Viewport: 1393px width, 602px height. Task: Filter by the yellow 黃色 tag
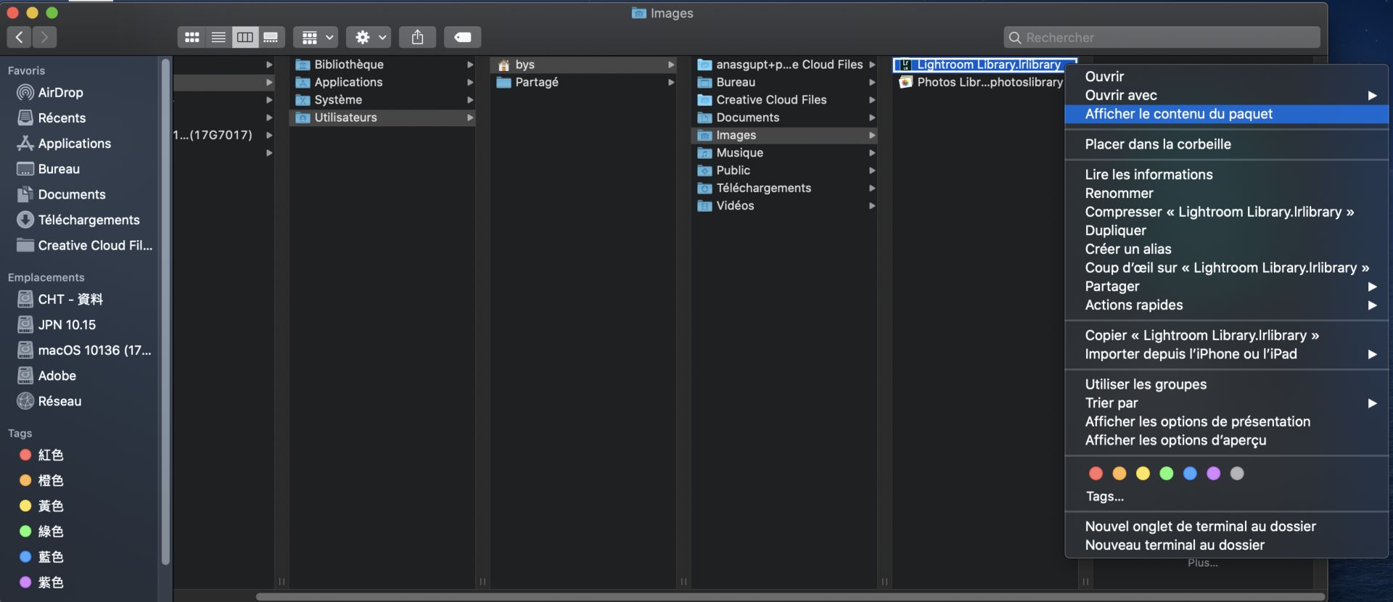coord(41,506)
